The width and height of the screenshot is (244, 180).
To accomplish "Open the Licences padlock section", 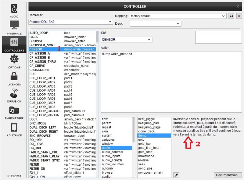I will (x=14, y=78).
